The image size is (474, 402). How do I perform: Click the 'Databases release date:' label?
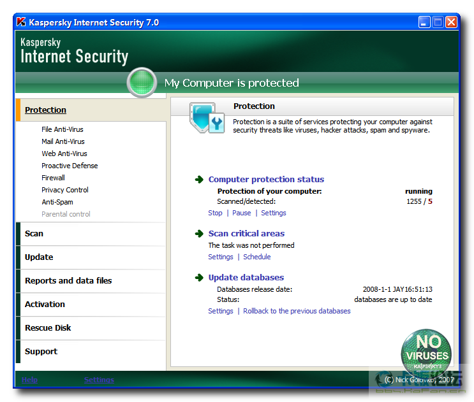tap(255, 289)
